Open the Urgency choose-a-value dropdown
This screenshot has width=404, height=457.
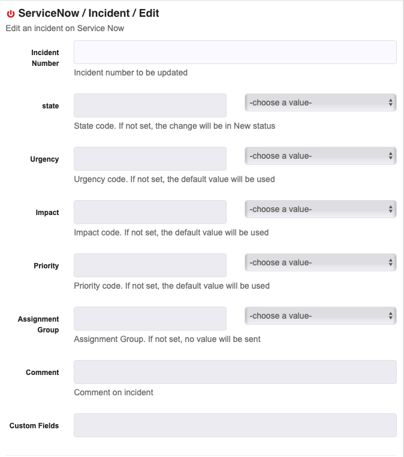320,156
